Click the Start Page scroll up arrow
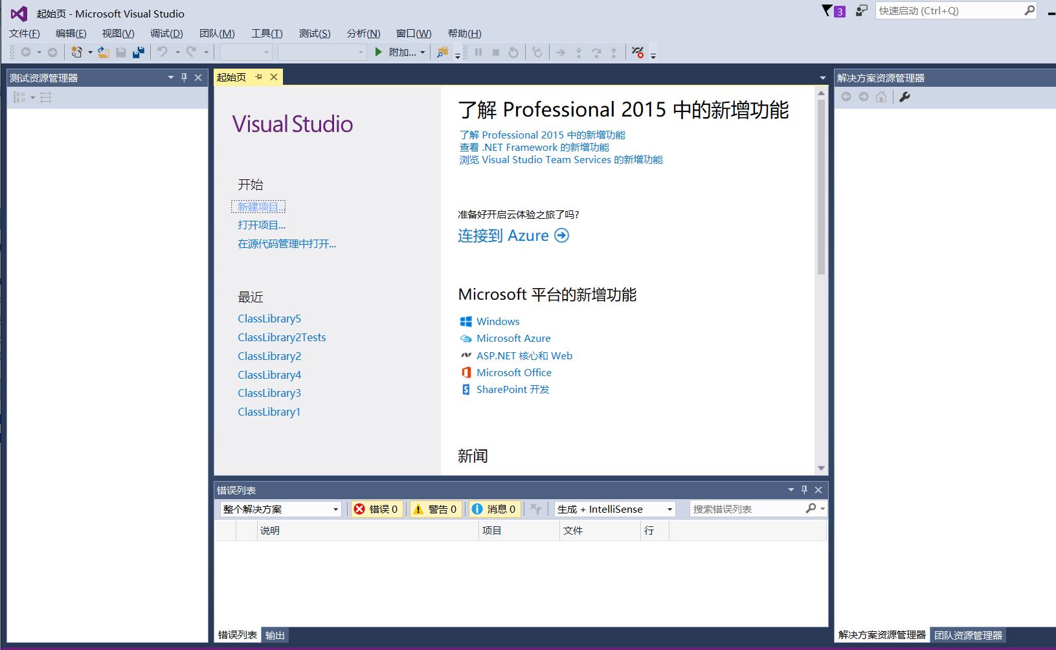The height and width of the screenshot is (650, 1056). click(821, 93)
